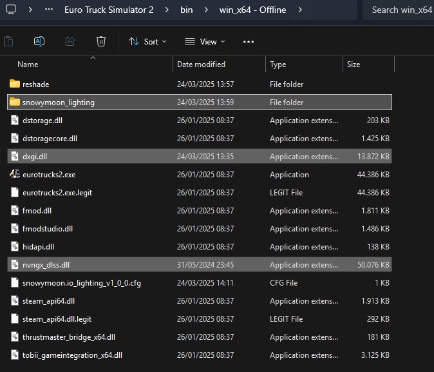
Task: Select eurotrucks2.exe file name
Action: 49,174
